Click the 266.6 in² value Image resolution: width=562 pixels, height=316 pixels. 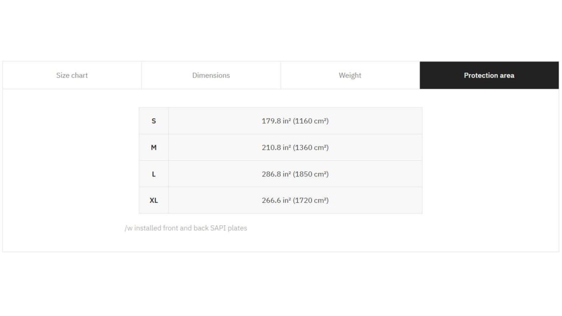[x=276, y=201]
